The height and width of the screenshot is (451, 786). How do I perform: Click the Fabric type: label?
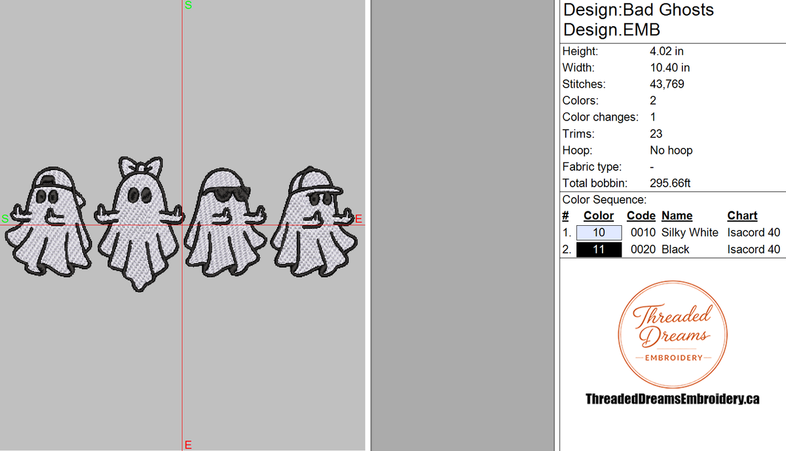point(592,167)
